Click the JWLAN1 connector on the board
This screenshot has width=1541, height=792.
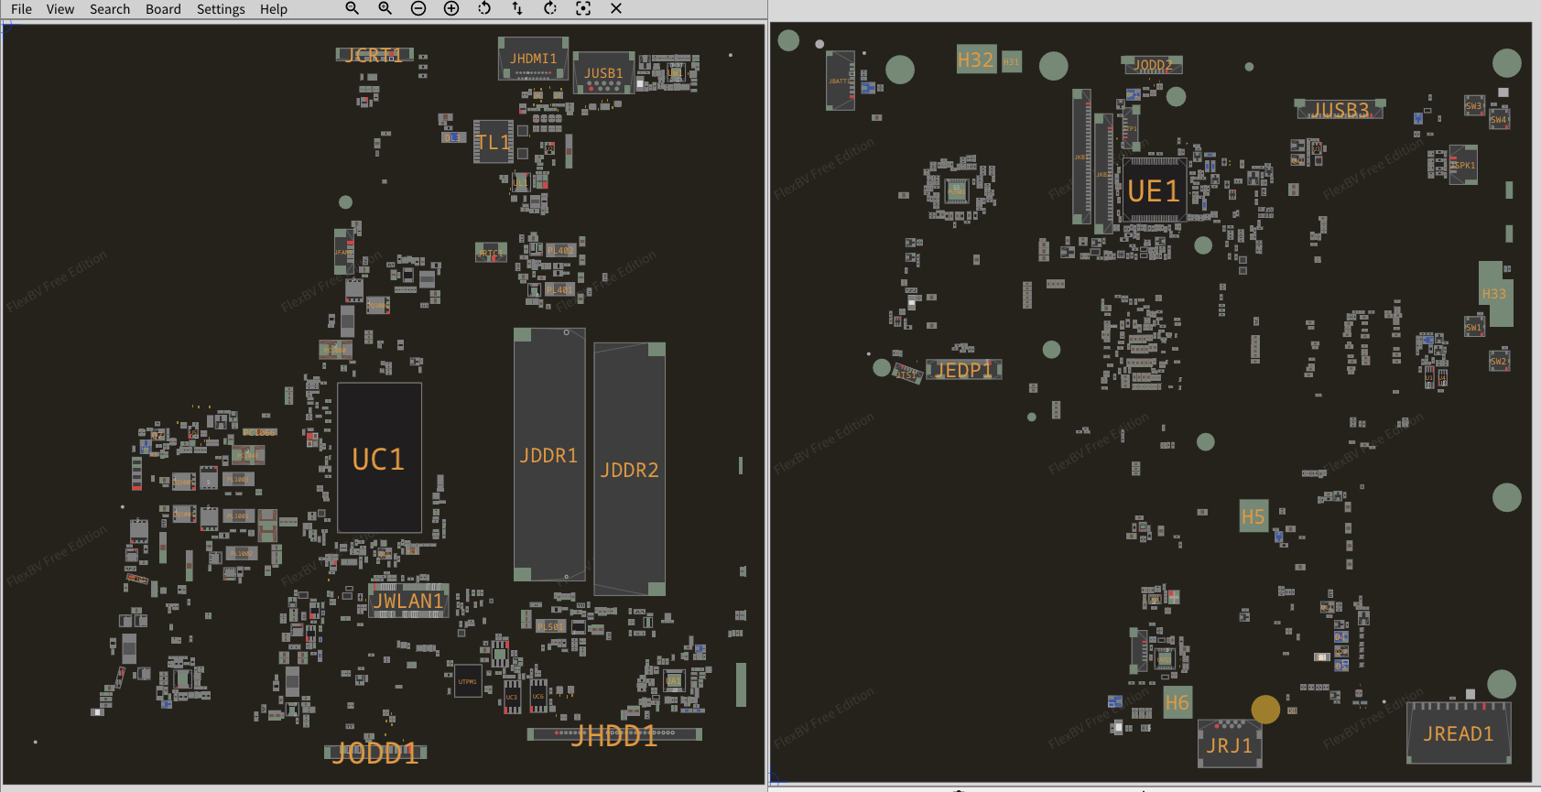408,601
